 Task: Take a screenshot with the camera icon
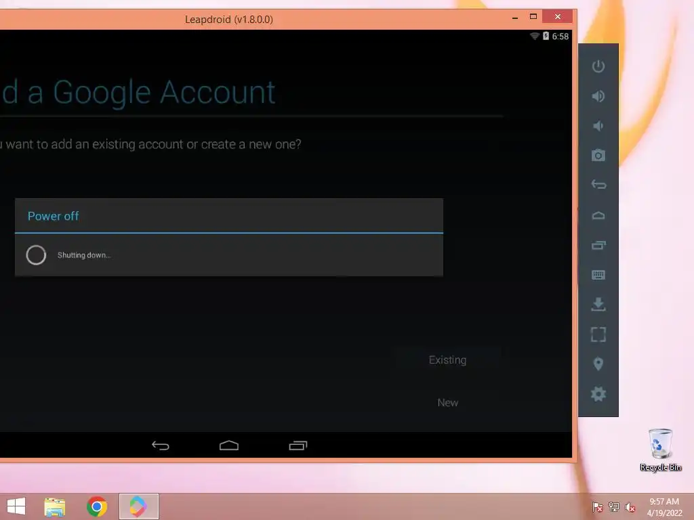[598, 155]
